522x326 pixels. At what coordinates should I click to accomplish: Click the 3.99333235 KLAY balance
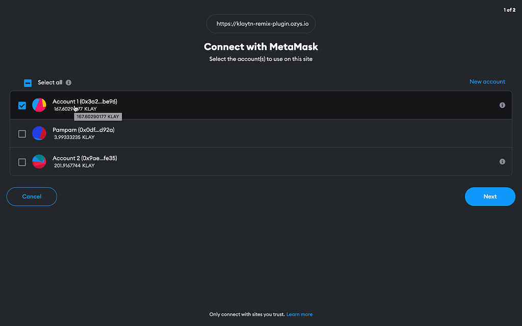click(74, 137)
